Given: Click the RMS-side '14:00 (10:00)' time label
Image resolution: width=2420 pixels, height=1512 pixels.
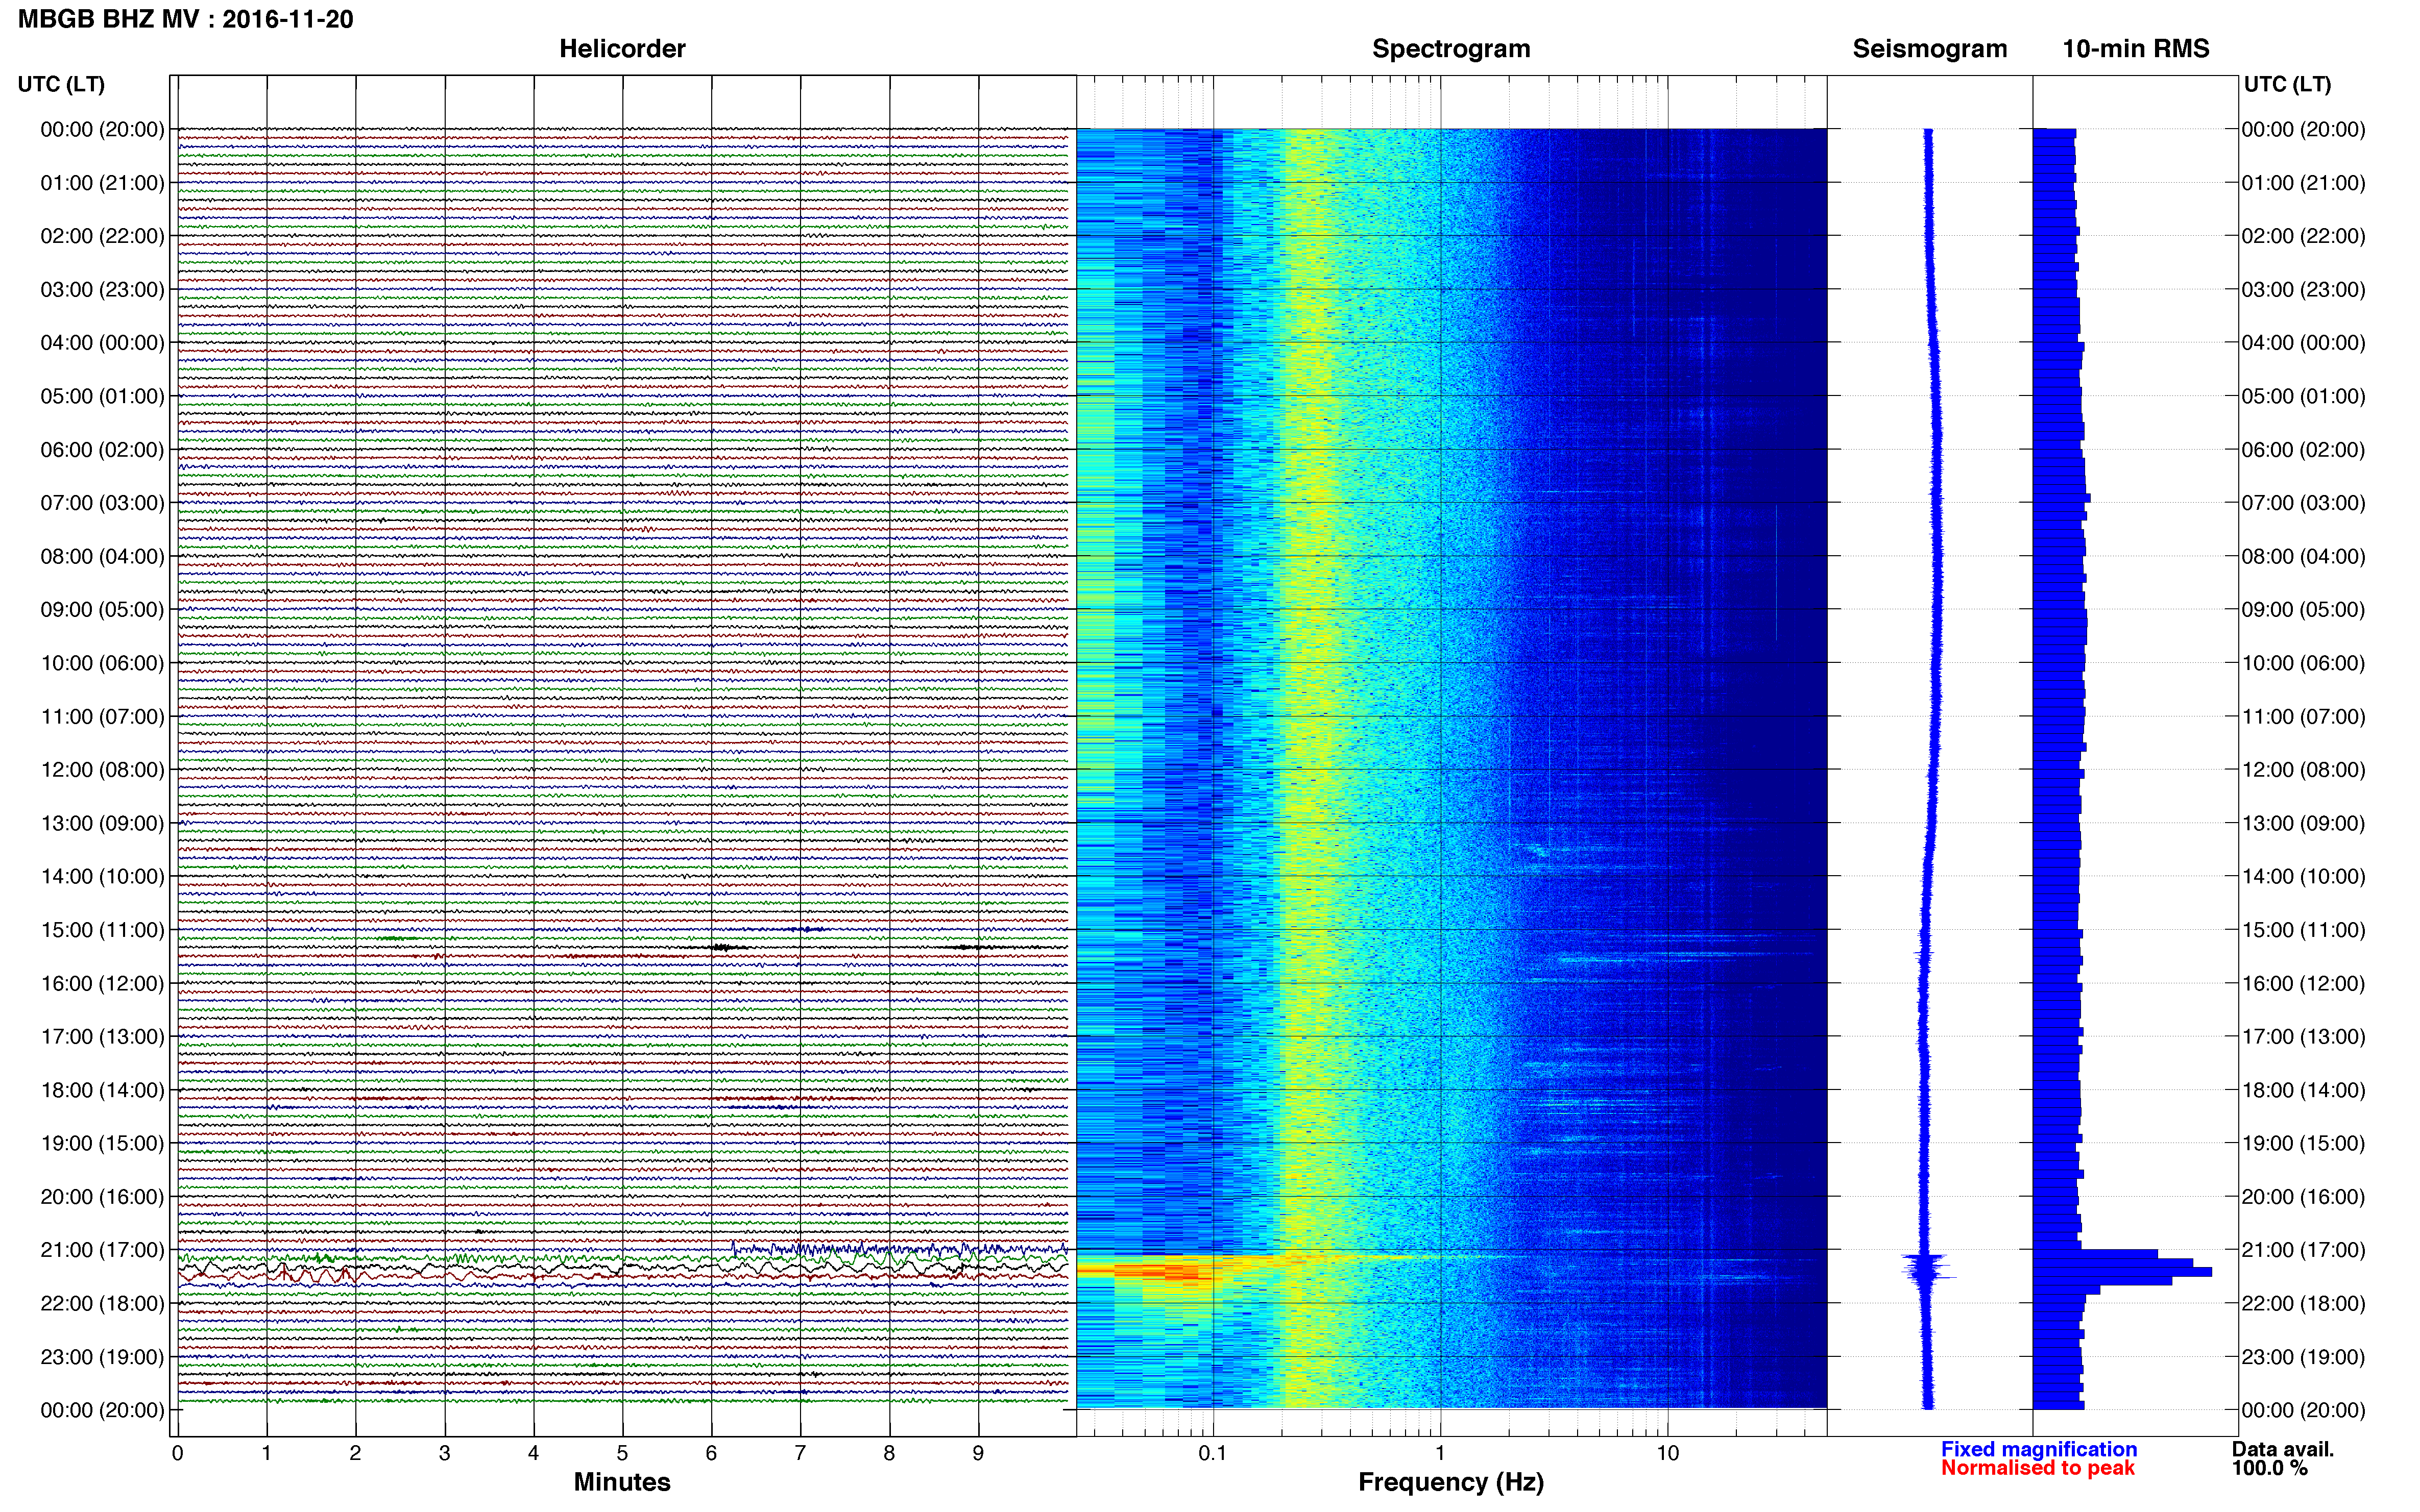Looking at the screenshot, I should point(2303,877).
